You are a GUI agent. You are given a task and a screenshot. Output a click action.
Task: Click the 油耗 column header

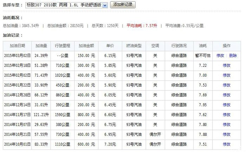pos(203,46)
